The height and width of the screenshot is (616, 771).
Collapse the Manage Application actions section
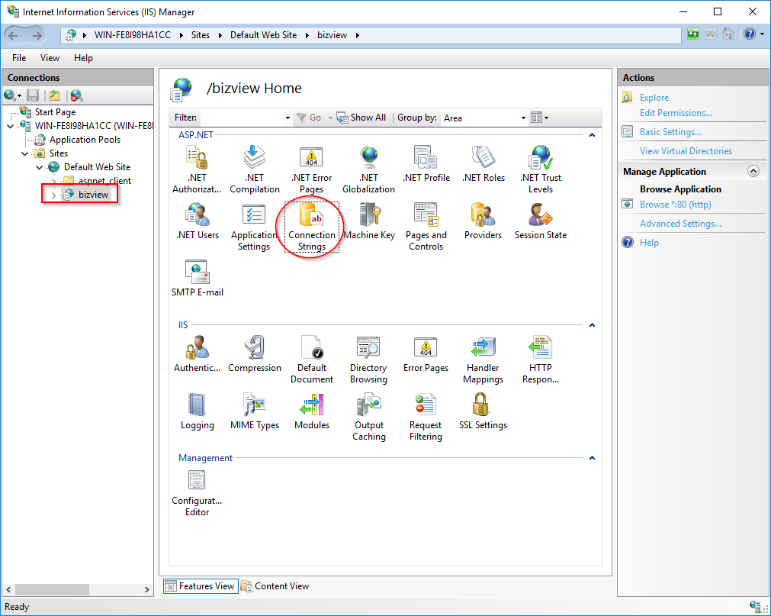[x=753, y=171]
